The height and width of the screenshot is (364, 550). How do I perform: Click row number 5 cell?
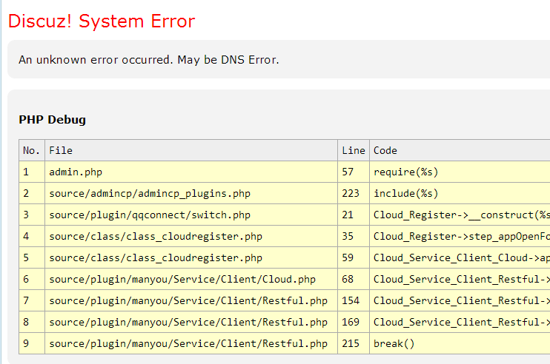(x=32, y=257)
